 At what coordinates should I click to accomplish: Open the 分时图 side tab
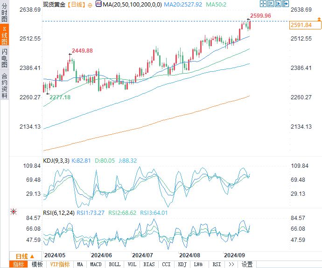4,13
